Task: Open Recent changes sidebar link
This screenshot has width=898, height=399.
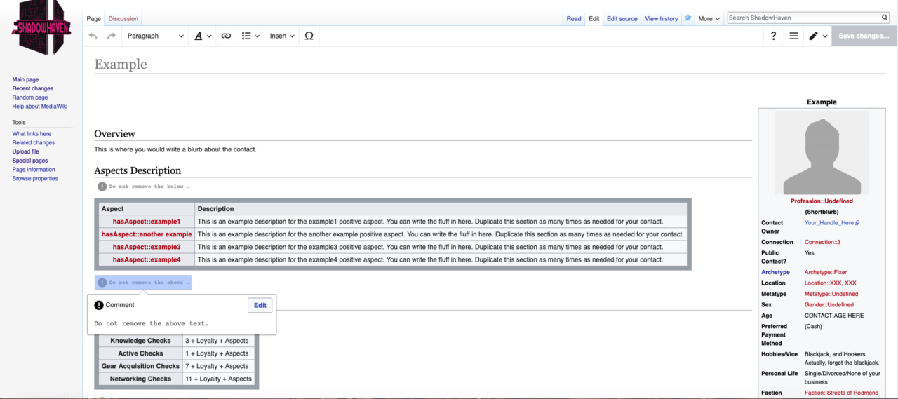Action: [x=32, y=88]
